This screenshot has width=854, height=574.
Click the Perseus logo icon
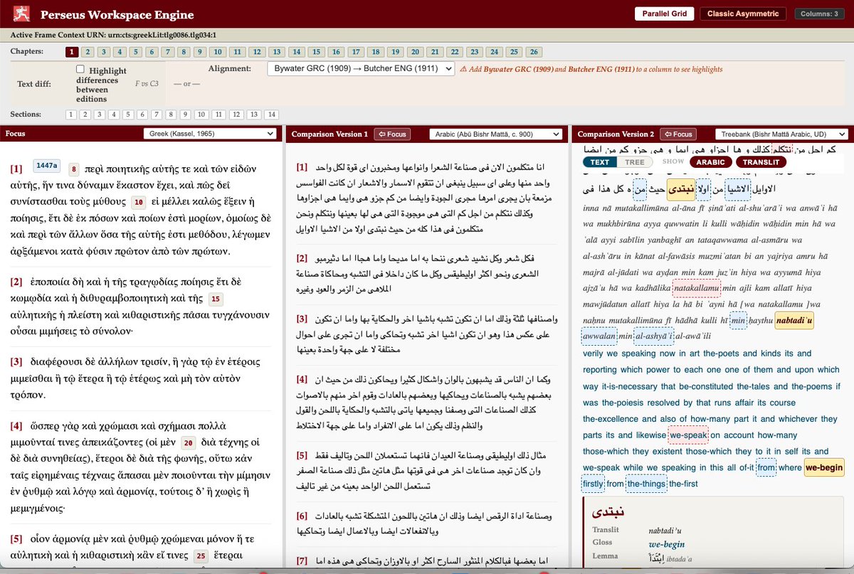tap(22, 14)
